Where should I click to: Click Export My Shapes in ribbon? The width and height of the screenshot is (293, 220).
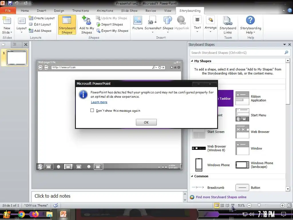pos(112,31)
